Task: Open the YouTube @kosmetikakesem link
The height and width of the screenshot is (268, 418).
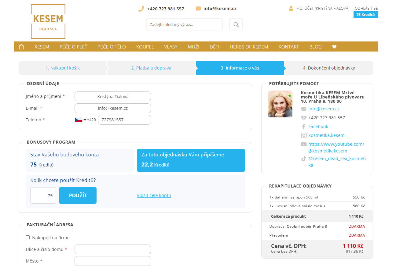Action: click(x=336, y=148)
